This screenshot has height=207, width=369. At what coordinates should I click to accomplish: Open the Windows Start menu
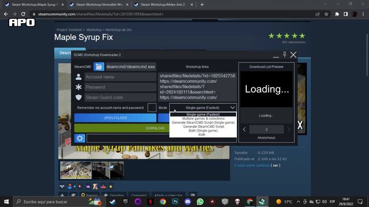click(x=6, y=202)
